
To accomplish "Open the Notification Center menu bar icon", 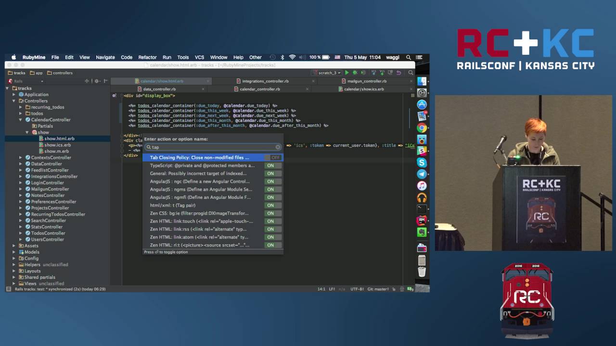I will [x=419, y=57].
